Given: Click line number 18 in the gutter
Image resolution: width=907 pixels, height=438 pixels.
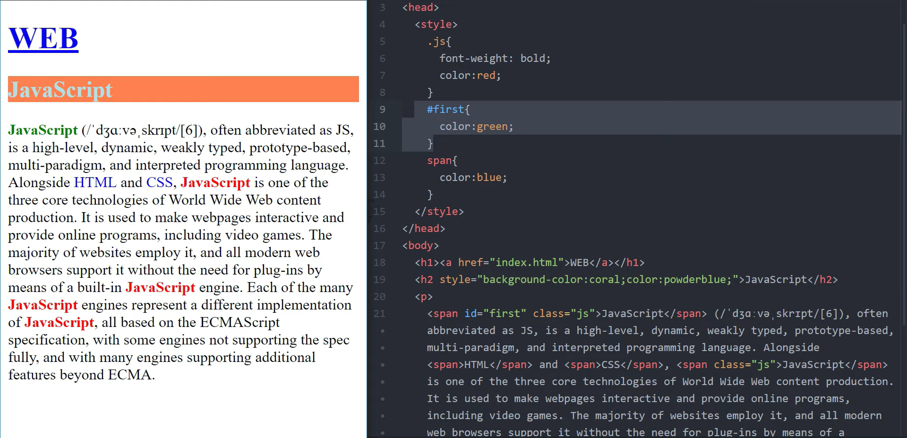Looking at the screenshot, I should 379,263.
